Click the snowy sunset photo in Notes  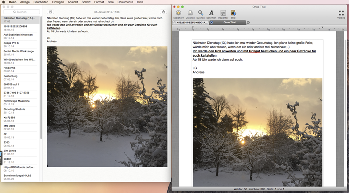click(107, 106)
